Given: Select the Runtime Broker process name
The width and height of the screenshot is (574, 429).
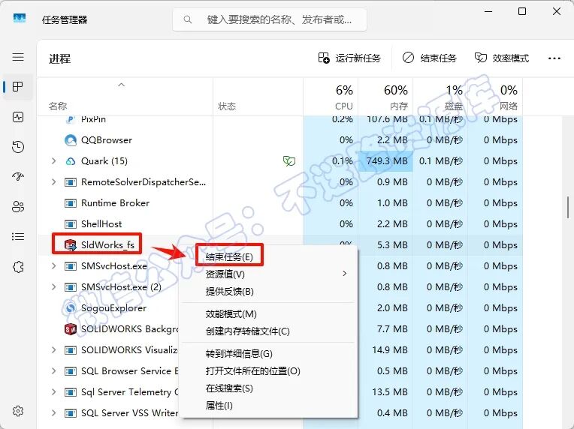Looking at the screenshot, I should pyautogui.click(x=115, y=203).
